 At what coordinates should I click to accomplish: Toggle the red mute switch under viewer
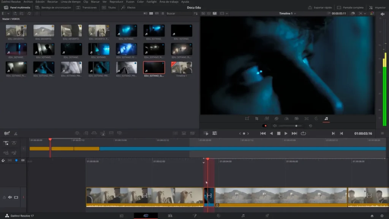[265, 126]
